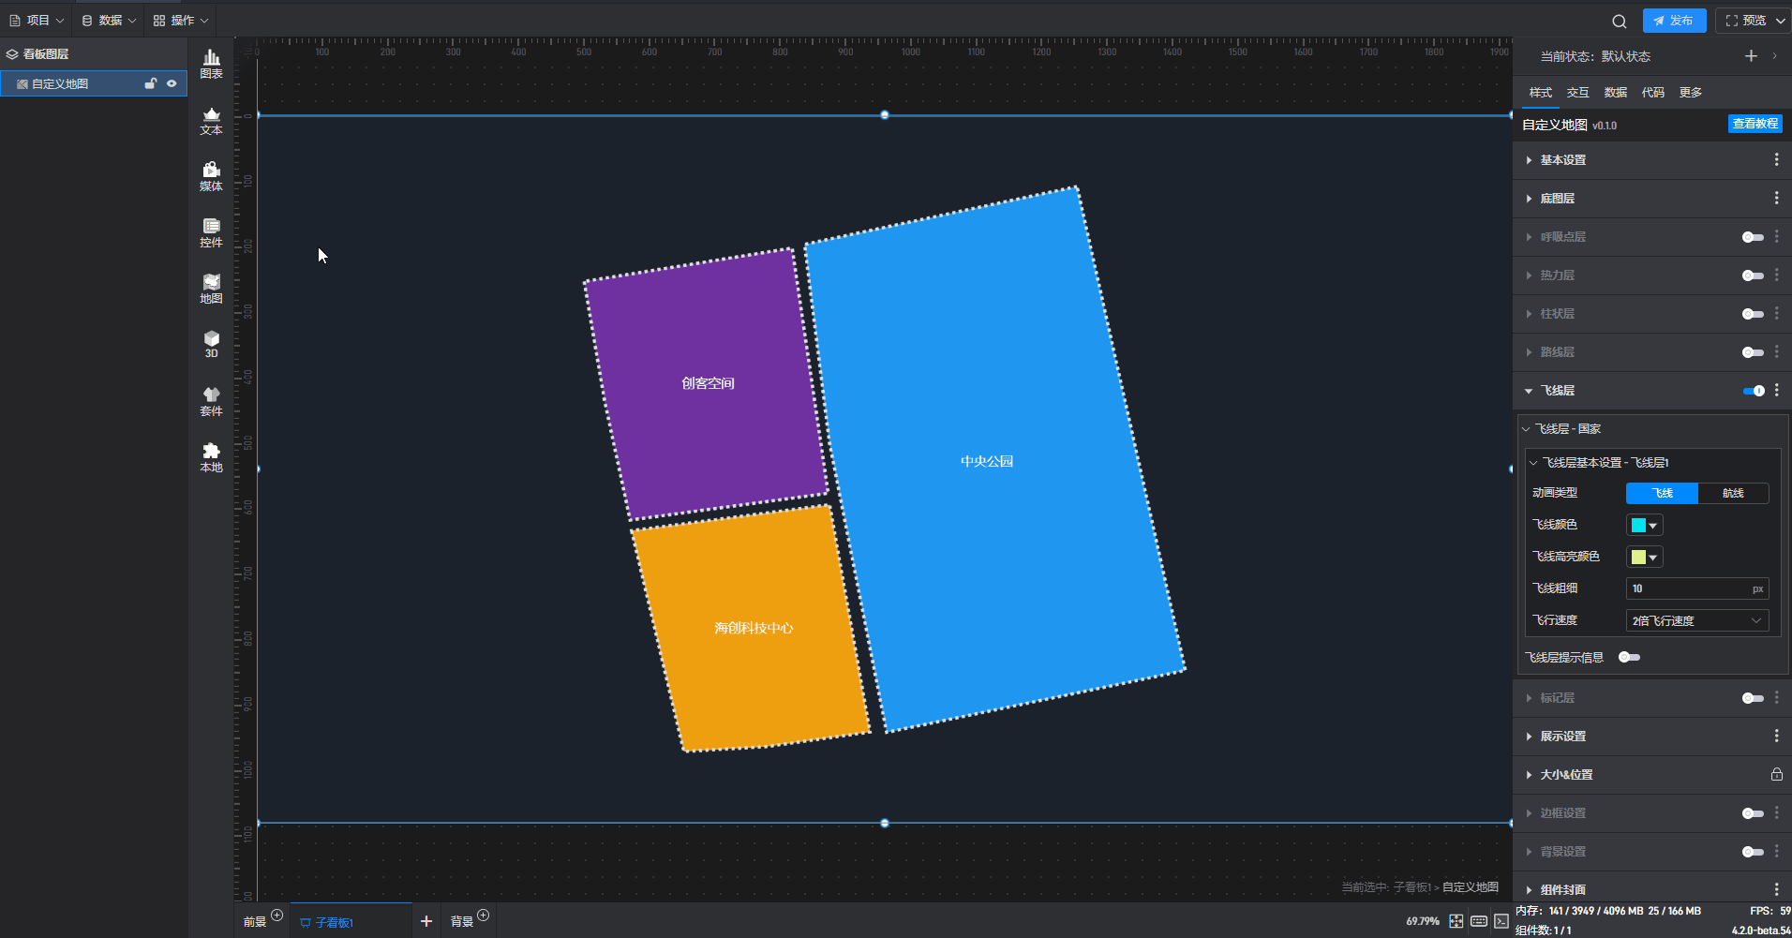
Task: Open more options for 组件封面
Action: click(x=1776, y=889)
